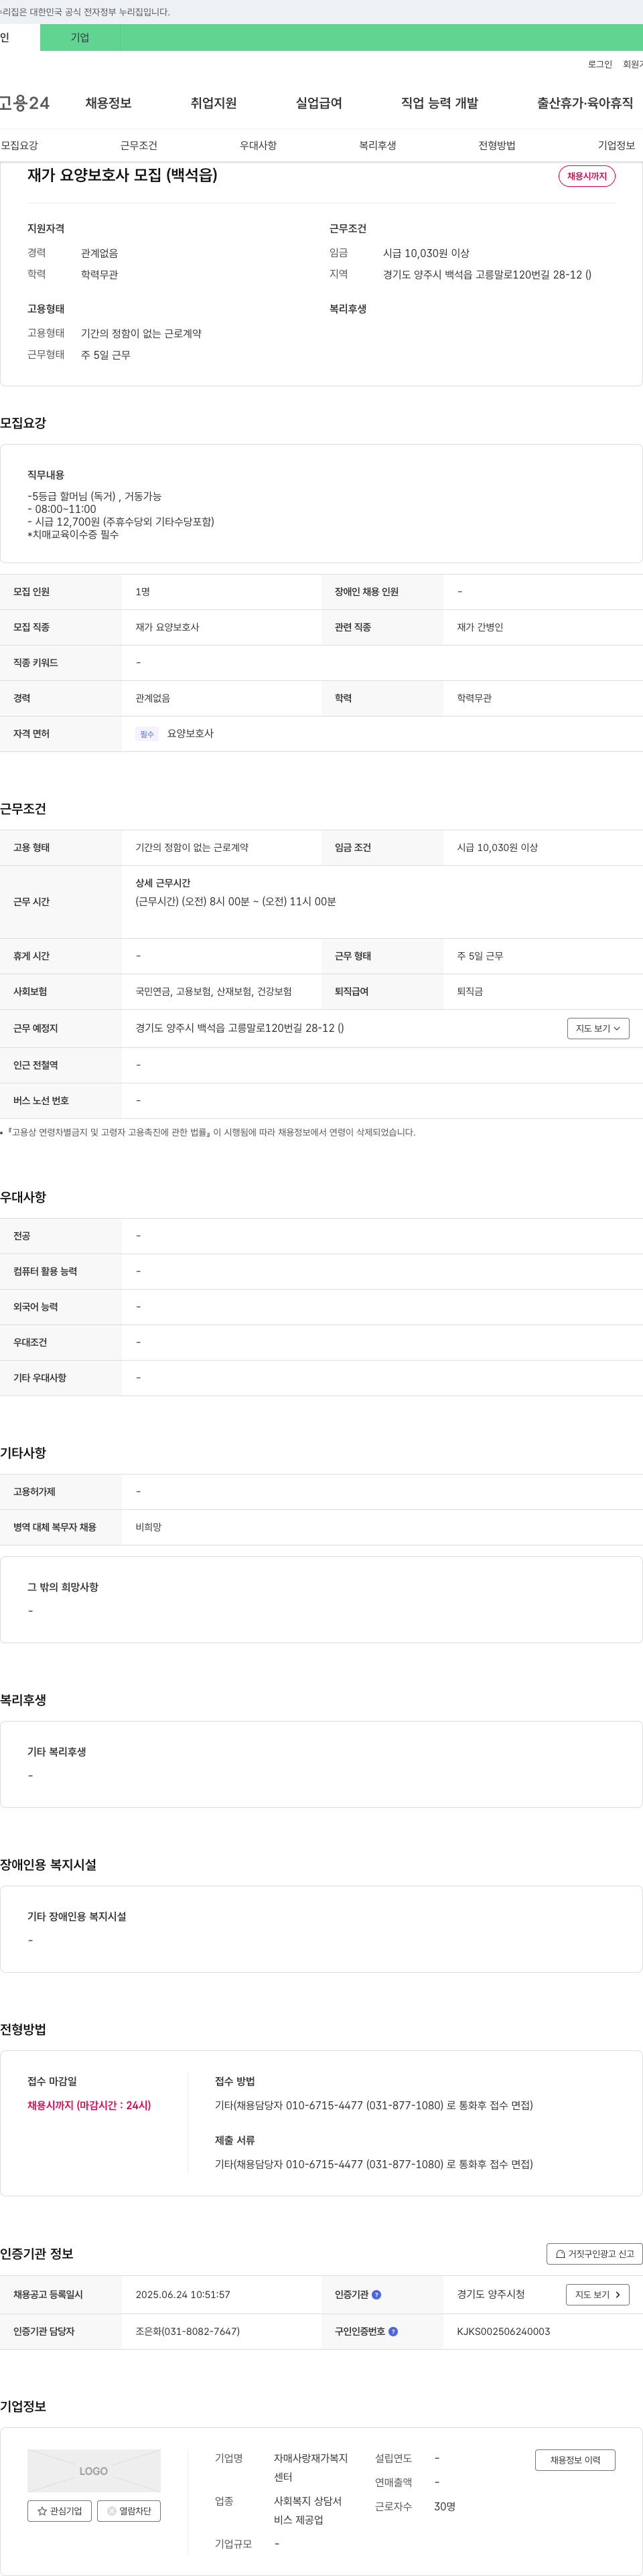Jump to the 복리후생 section tab
Viewport: 643px width, 2576px height.
pyautogui.click(x=378, y=145)
